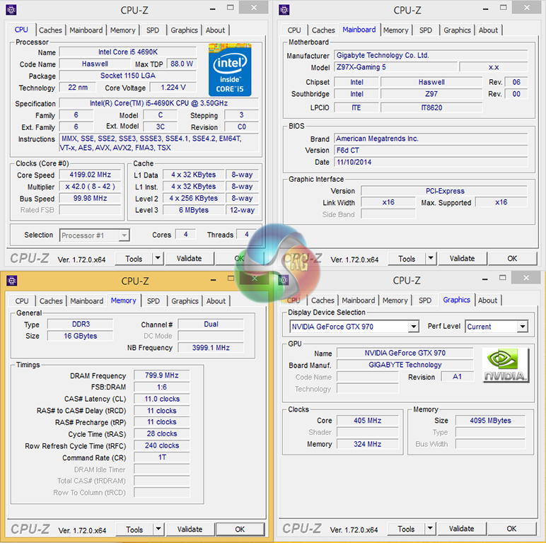Expand the Display Device Selection dropdown

[413, 327]
